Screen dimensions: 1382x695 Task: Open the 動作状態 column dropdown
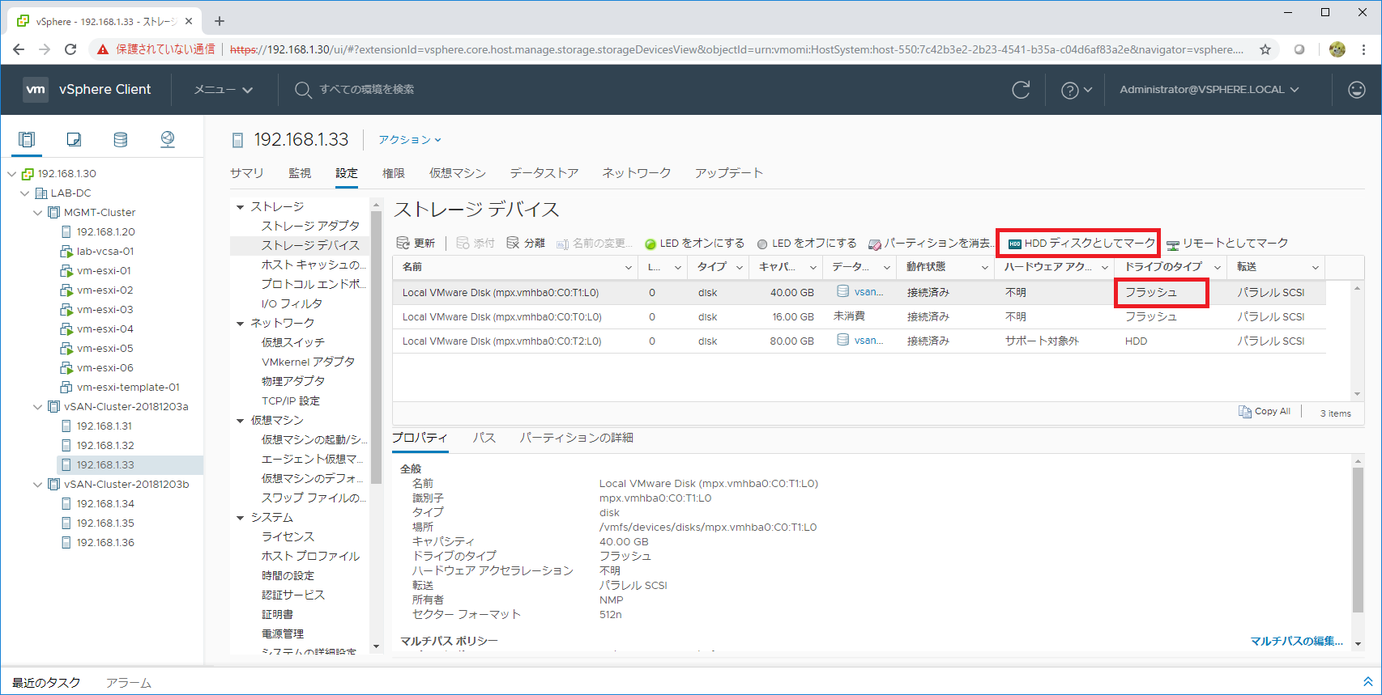click(985, 268)
